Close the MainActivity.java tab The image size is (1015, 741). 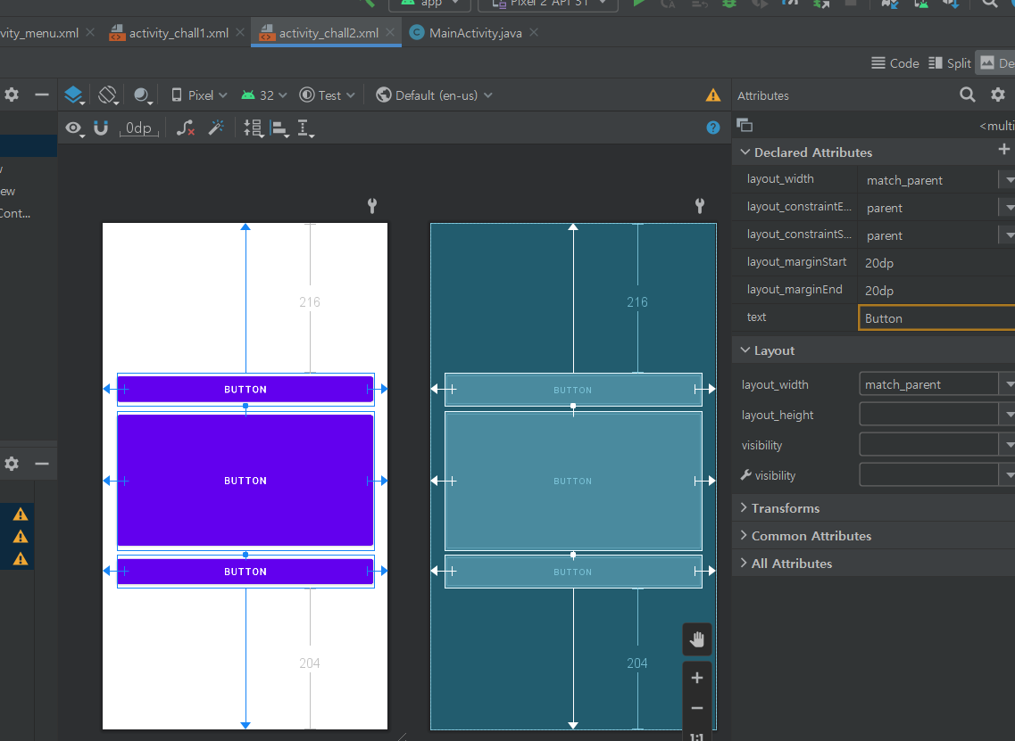534,32
